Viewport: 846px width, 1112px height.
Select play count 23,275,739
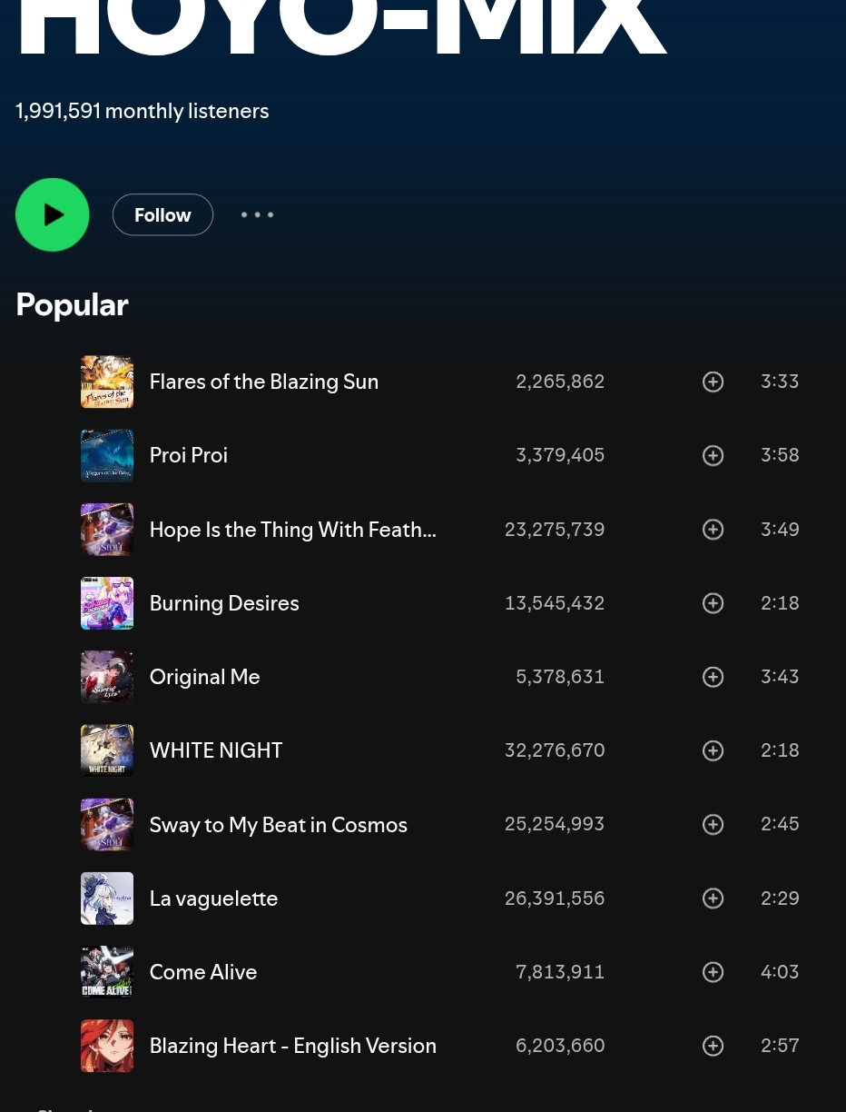(555, 529)
